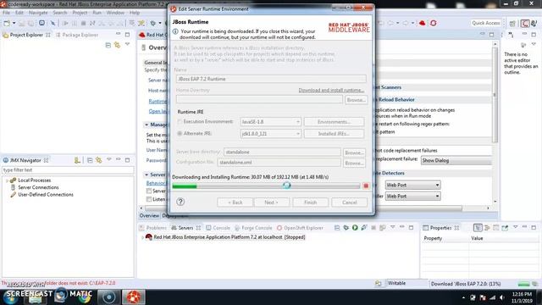
Task: Click the runtime download progress bar
Action: (x=266, y=186)
